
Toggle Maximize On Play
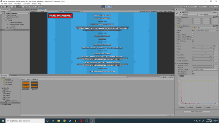[145, 11]
